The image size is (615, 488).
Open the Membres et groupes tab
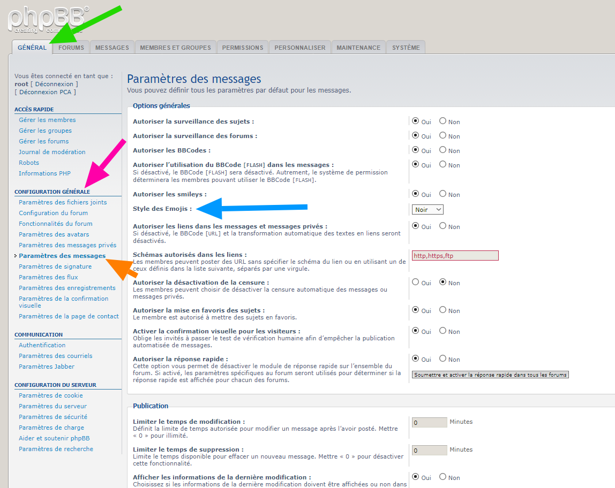[175, 48]
